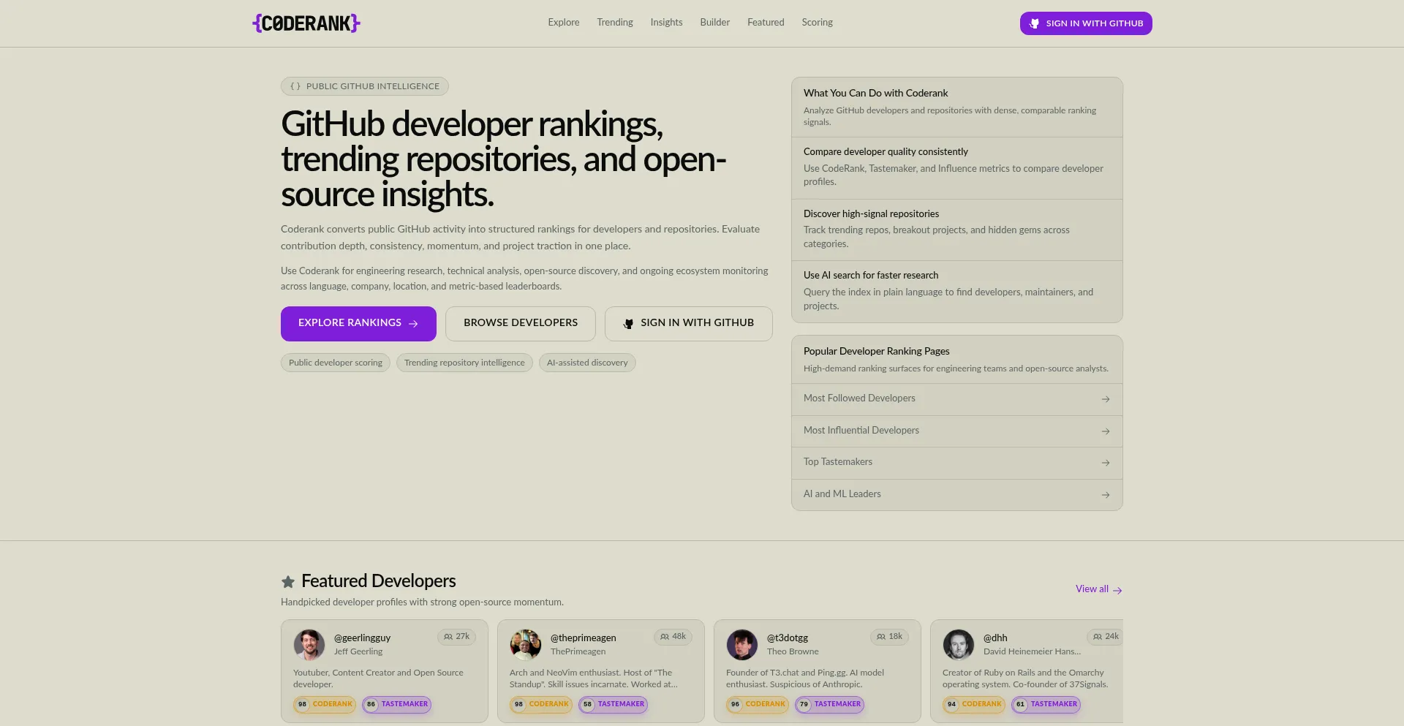Click the Explore Rankings button
The image size is (1404, 726).
click(358, 323)
